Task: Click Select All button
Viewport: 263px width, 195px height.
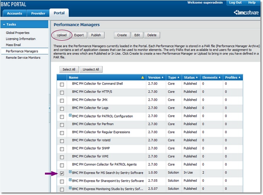Action: pos(69,69)
